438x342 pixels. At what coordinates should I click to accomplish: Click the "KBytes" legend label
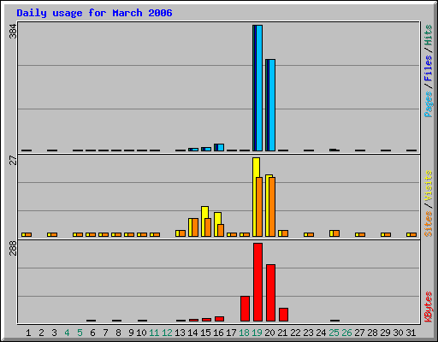(x=428, y=307)
